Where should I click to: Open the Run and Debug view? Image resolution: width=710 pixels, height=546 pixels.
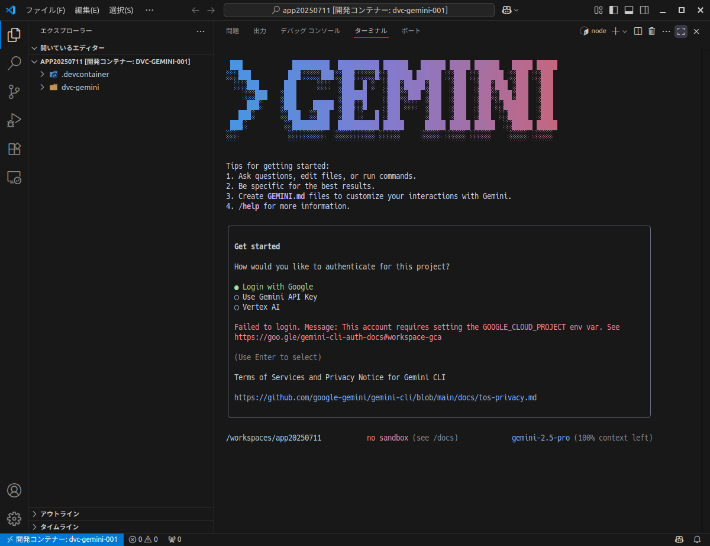coord(14,120)
